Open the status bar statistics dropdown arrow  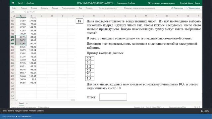pos(164,107)
